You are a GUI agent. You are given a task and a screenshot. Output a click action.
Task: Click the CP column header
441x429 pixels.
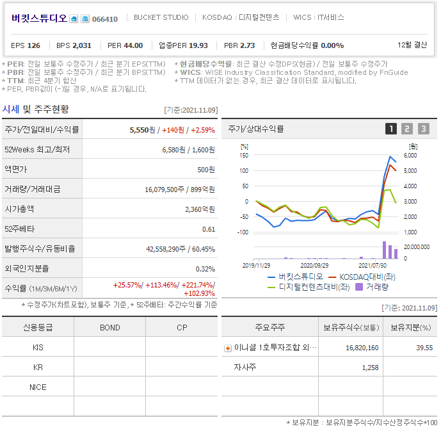[x=182, y=327]
